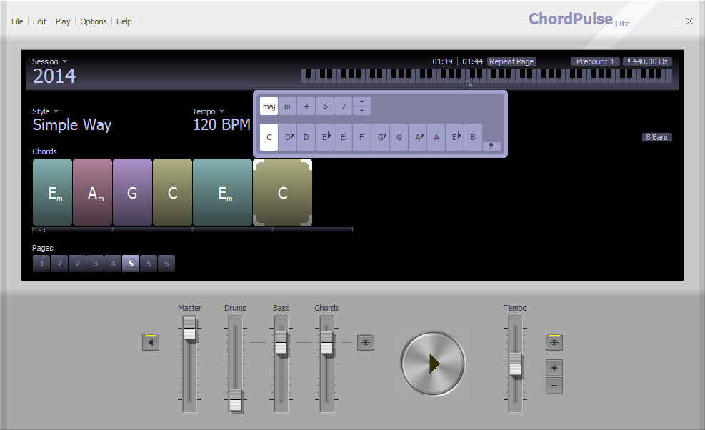Click the Simple Way style name
Screen dimensions: 705x430
(72, 125)
